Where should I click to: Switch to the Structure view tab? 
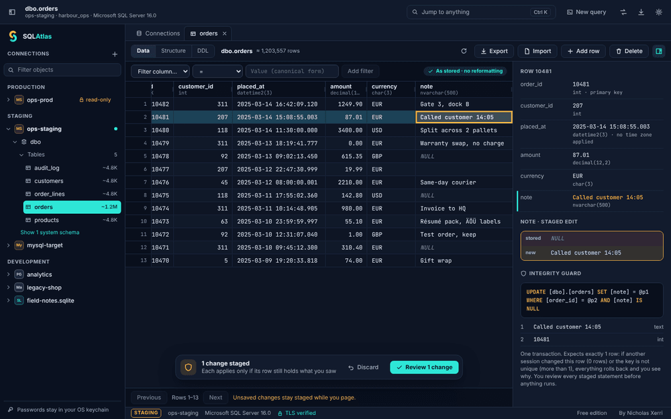coord(173,51)
